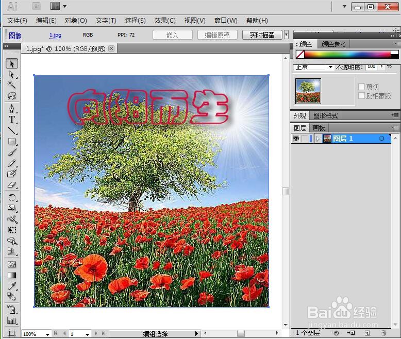Screen dimensions: 401x339
Task: Open the 实时描摹 presets dropdown arrow
Action: click(x=287, y=35)
